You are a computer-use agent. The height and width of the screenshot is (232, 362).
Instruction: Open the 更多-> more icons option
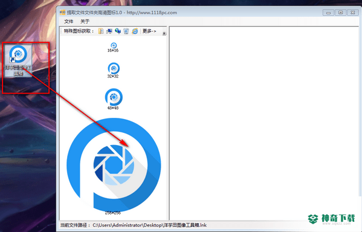(149, 31)
